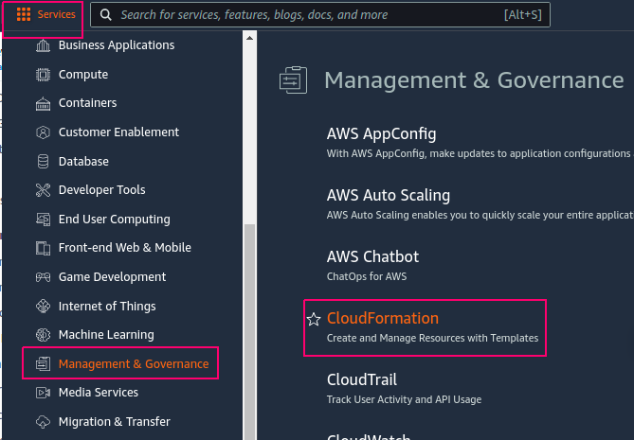
Task: Click the Containers category icon
Action: click(x=43, y=103)
